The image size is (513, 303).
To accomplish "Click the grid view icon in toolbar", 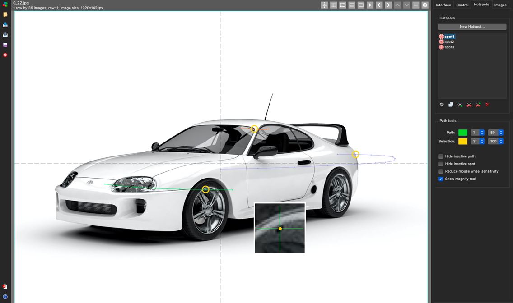I will click(333, 5).
